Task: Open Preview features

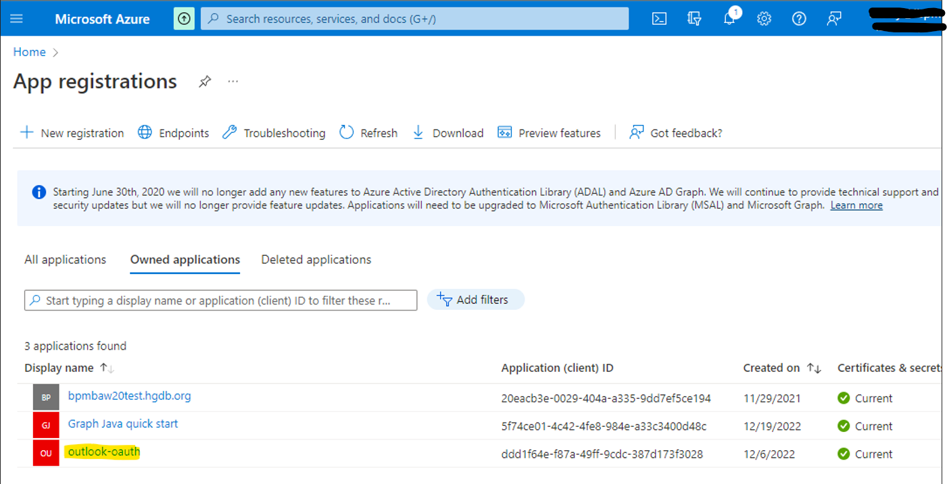Action: click(549, 133)
